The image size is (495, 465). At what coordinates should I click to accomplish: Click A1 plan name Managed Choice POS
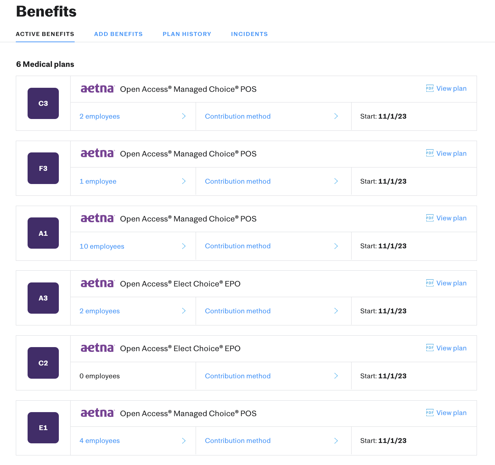click(x=188, y=219)
